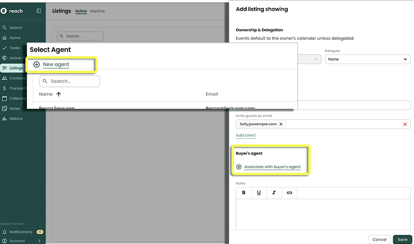Screen dimensions: 414x244
Task: Open Search from the left sidebar
Action: point(16,28)
